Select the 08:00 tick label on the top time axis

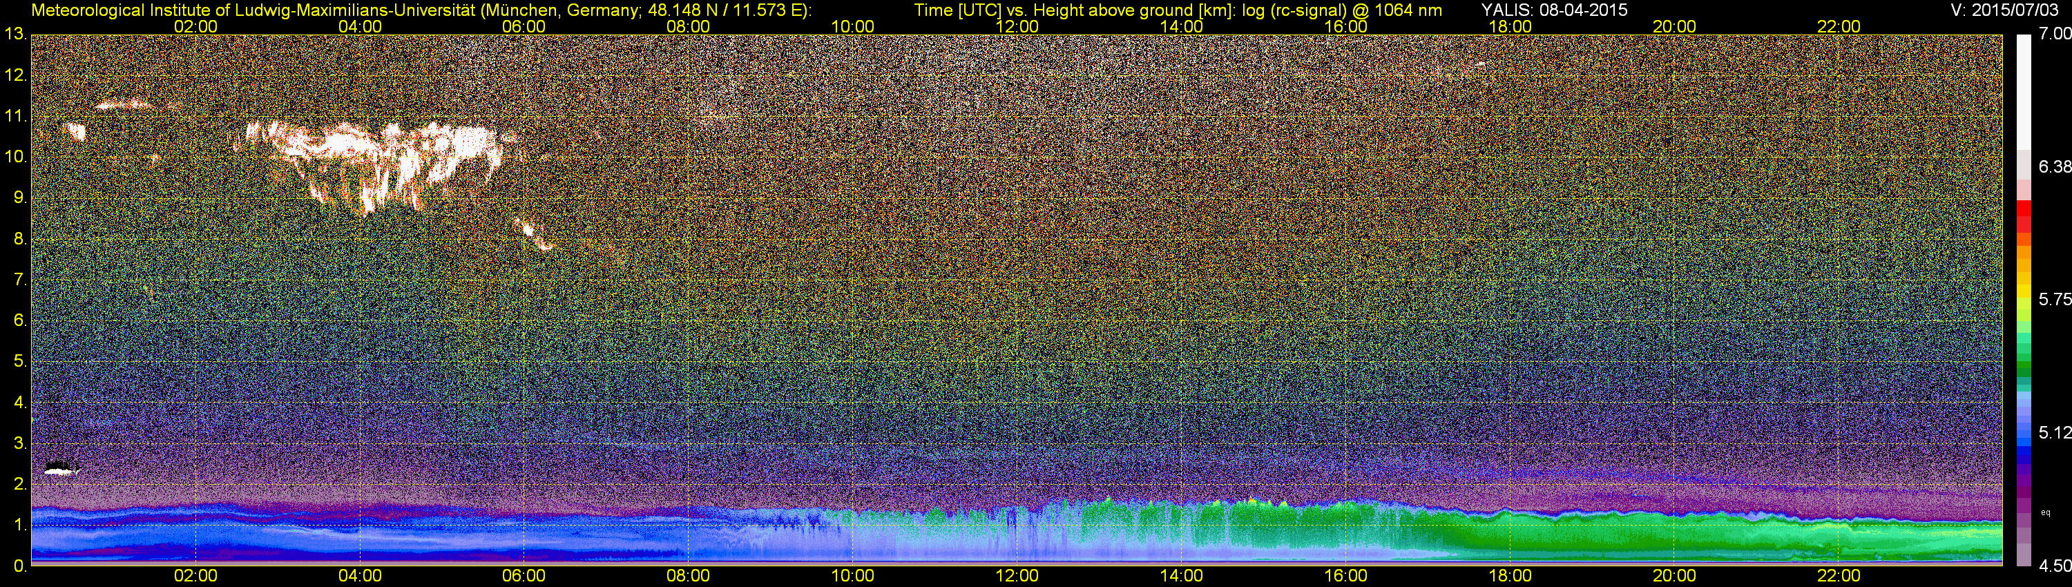click(x=689, y=26)
